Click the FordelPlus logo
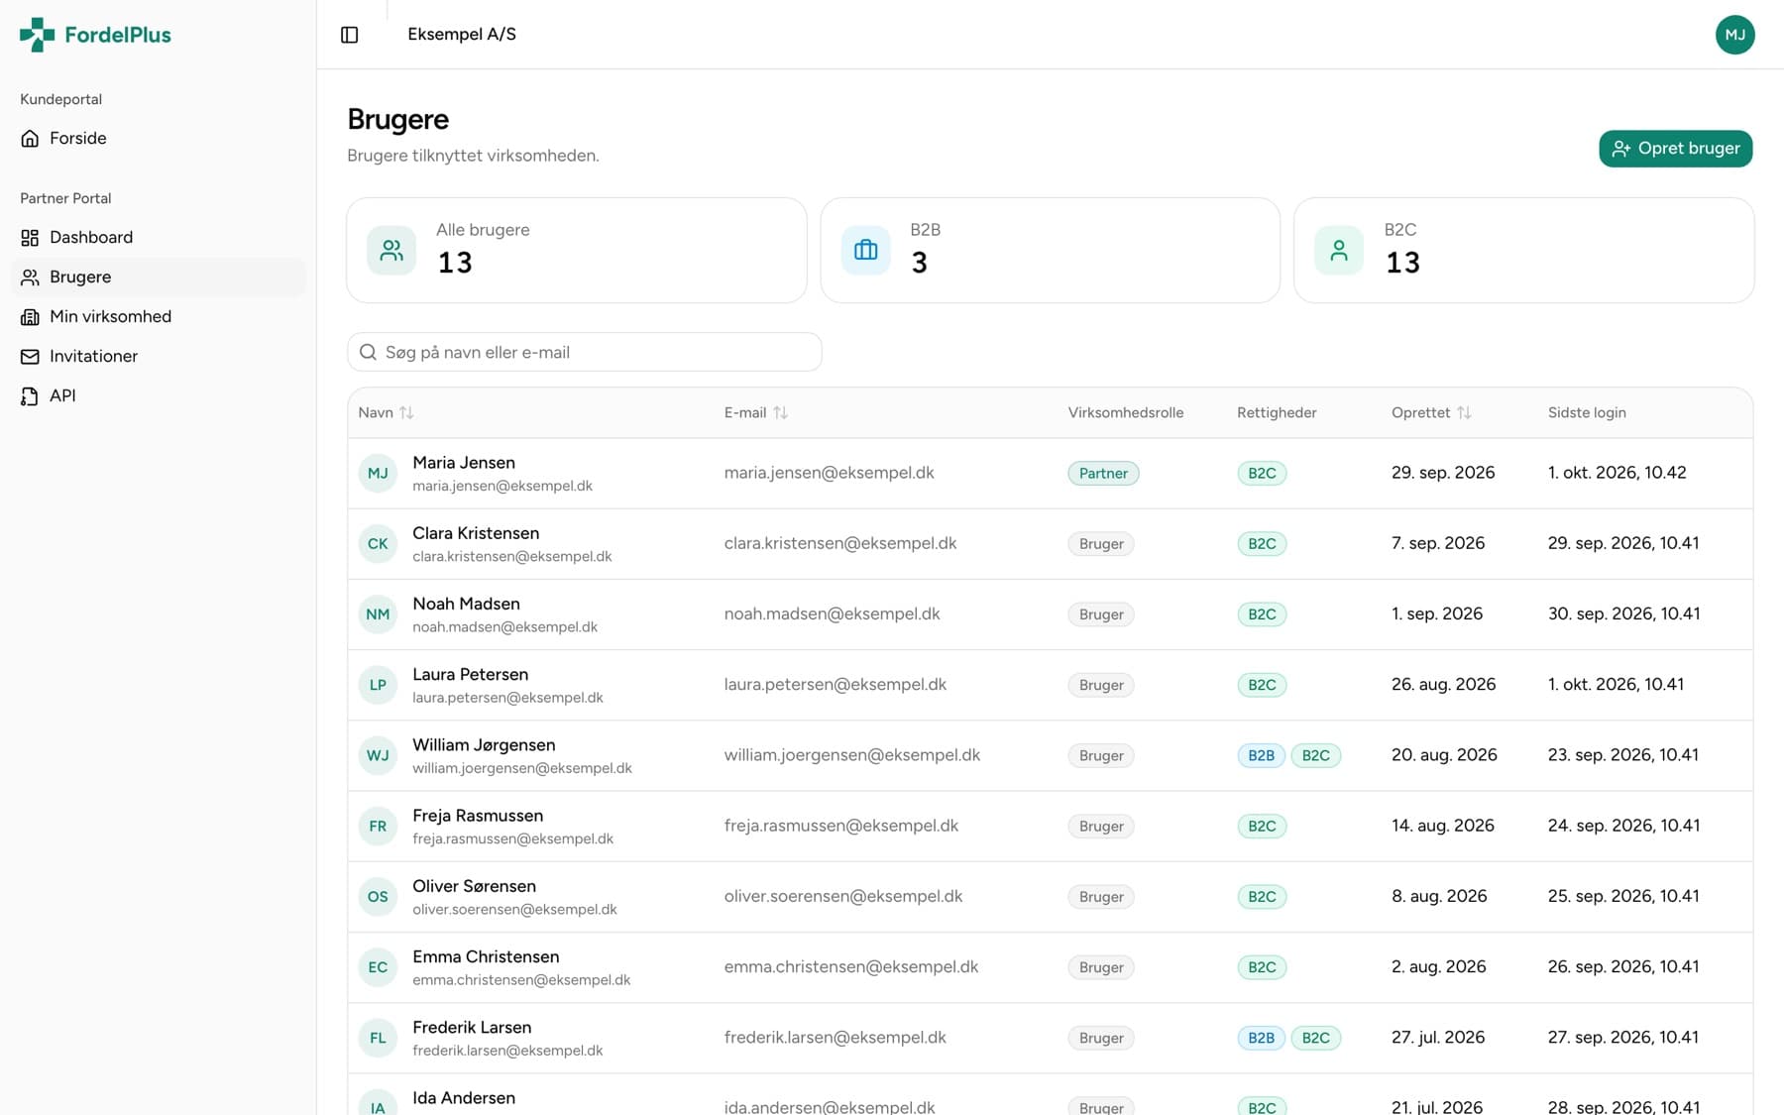Image resolution: width=1784 pixels, height=1115 pixels. point(95,35)
